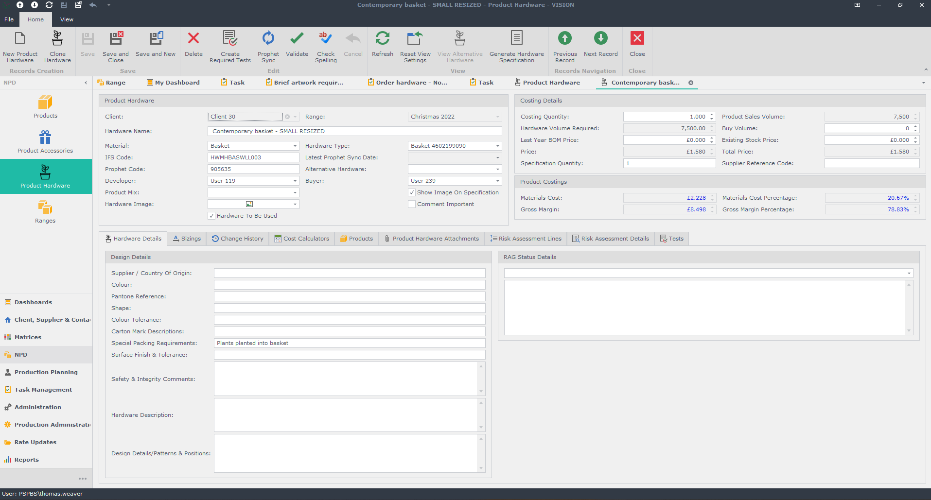Screen dimensions: 931x500
Task: Toggle Hardware To Be Used checkbox
Action: tap(211, 216)
